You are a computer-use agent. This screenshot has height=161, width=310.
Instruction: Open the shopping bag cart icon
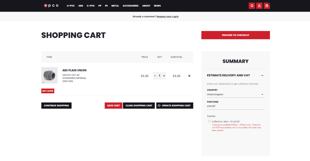point(267,6)
